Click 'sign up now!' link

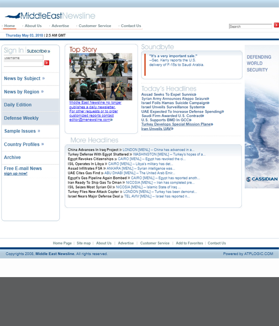[x=15, y=173]
